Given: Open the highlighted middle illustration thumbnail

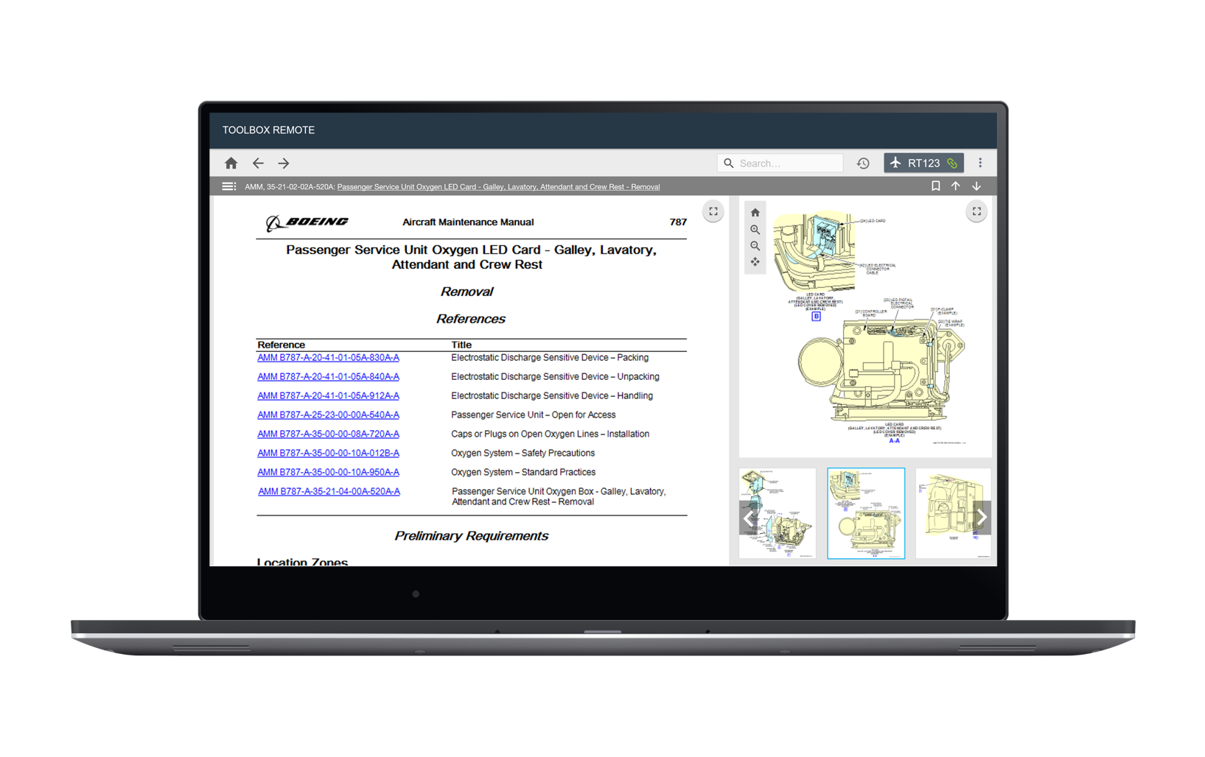Looking at the screenshot, I should 866,513.
